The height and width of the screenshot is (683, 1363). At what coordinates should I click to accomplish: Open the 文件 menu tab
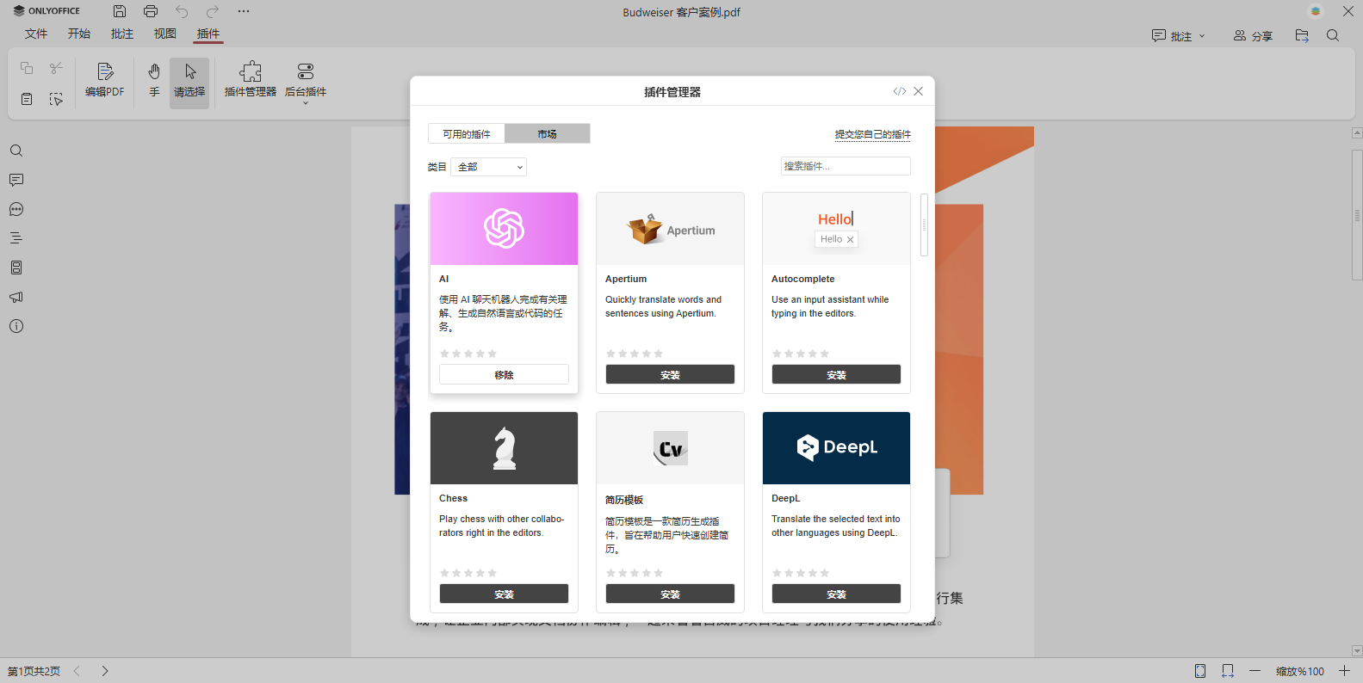(x=36, y=34)
